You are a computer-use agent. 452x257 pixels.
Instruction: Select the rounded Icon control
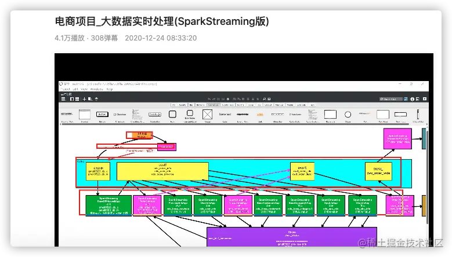coord(172,115)
